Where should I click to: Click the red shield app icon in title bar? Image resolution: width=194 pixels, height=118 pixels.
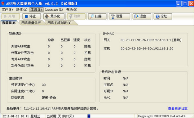[3, 3]
